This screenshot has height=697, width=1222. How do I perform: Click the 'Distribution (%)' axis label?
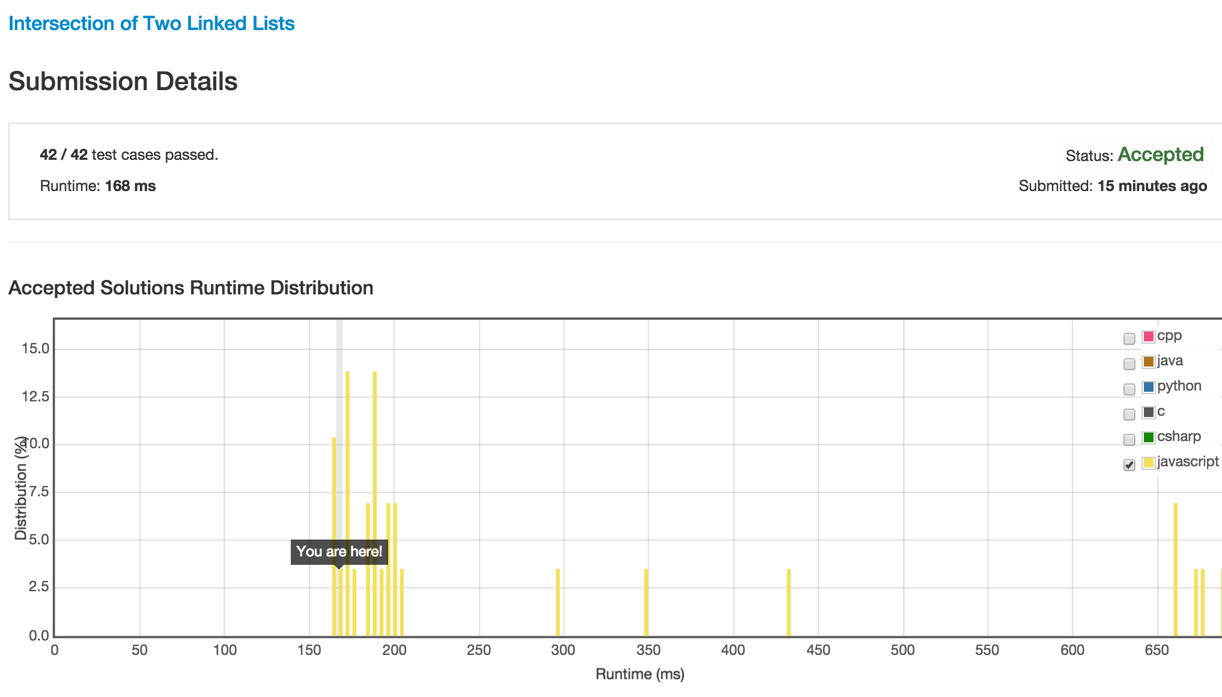[x=22, y=488]
